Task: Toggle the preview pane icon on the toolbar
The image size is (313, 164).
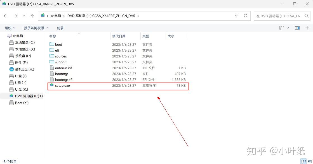Action: coord(297,28)
